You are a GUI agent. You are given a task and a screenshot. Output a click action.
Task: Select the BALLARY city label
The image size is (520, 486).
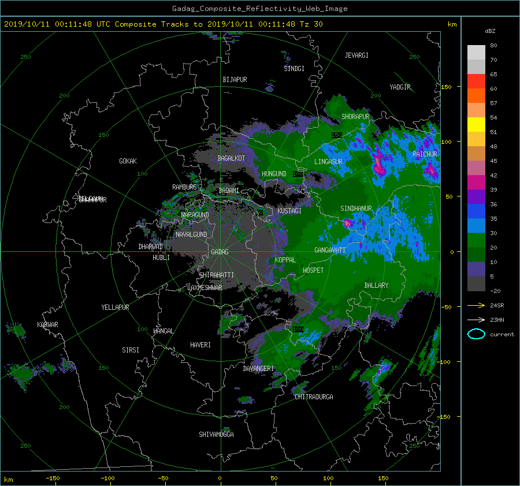(x=376, y=285)
